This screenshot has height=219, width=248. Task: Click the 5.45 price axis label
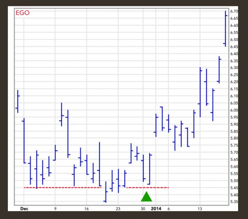(234, 188)
